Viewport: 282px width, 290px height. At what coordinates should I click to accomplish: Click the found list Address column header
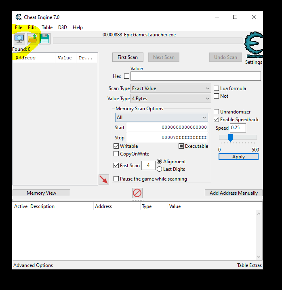pyautogui.click(x=34, y=58)
